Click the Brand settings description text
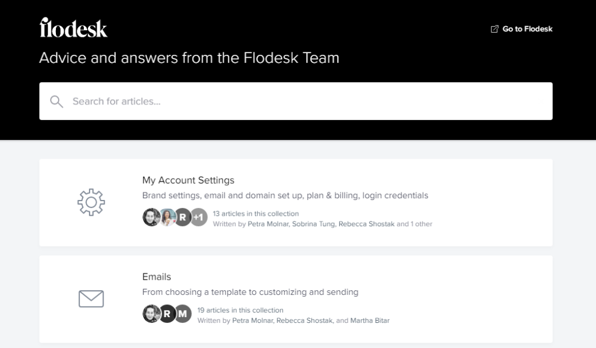 pos(285,196)
